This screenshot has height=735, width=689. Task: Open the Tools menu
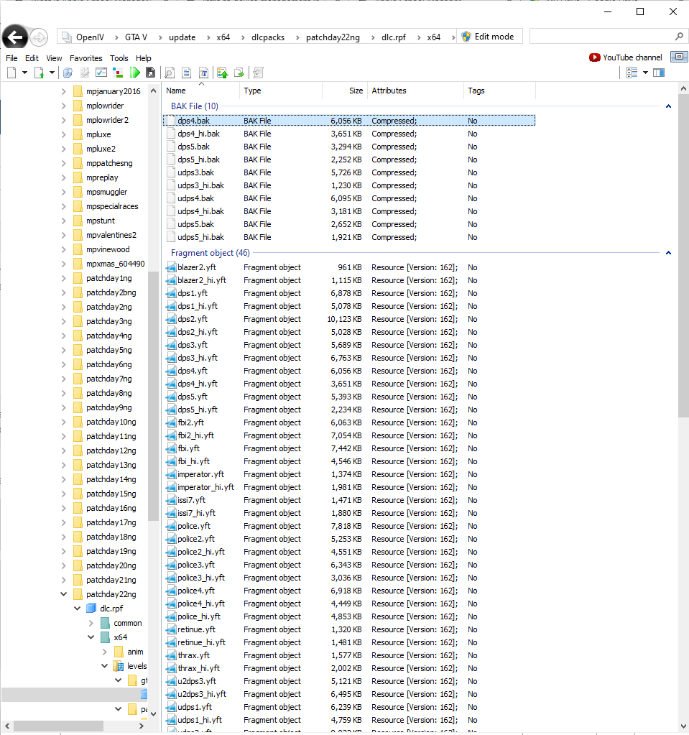tap(119, 58)
